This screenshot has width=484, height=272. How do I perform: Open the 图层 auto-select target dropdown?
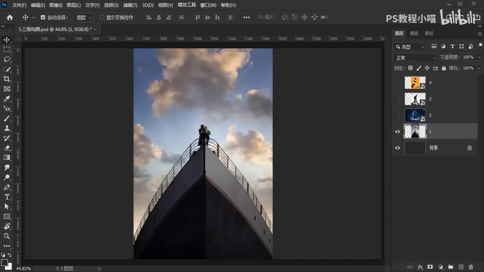(84, 17)
